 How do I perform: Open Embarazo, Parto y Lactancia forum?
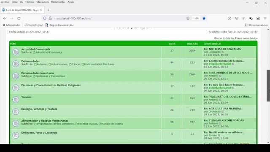pyautogui.click(x=39, y=133)
